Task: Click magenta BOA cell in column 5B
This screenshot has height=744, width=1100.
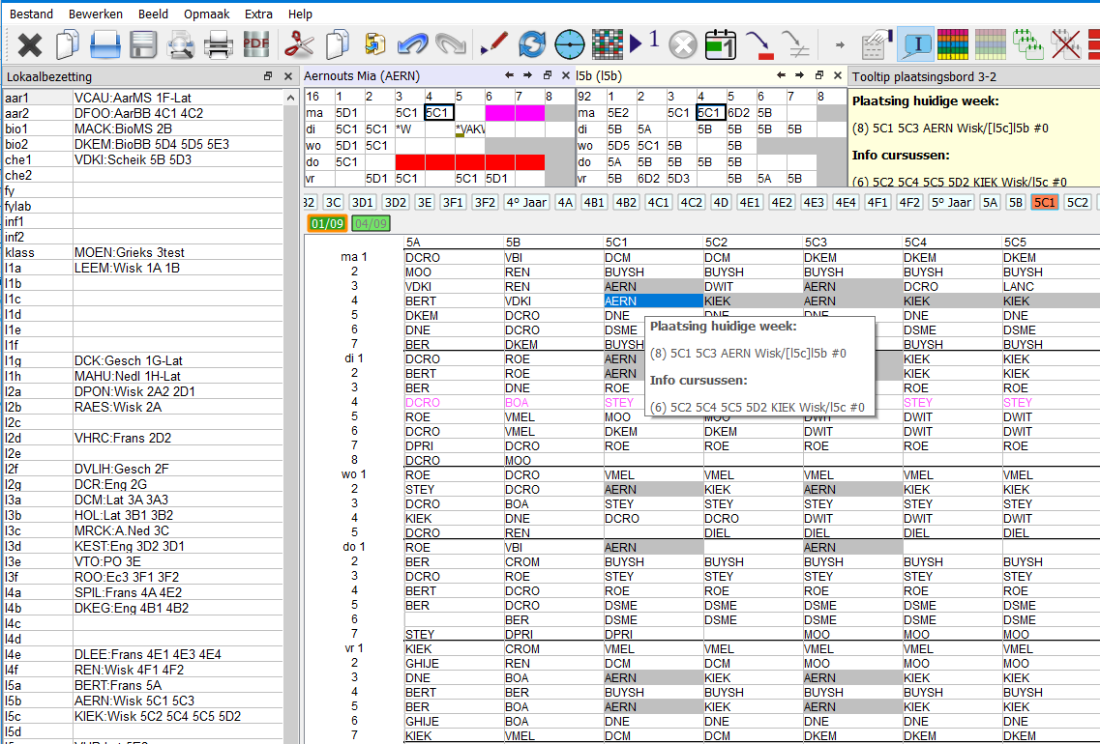Action: click(552, 403)
